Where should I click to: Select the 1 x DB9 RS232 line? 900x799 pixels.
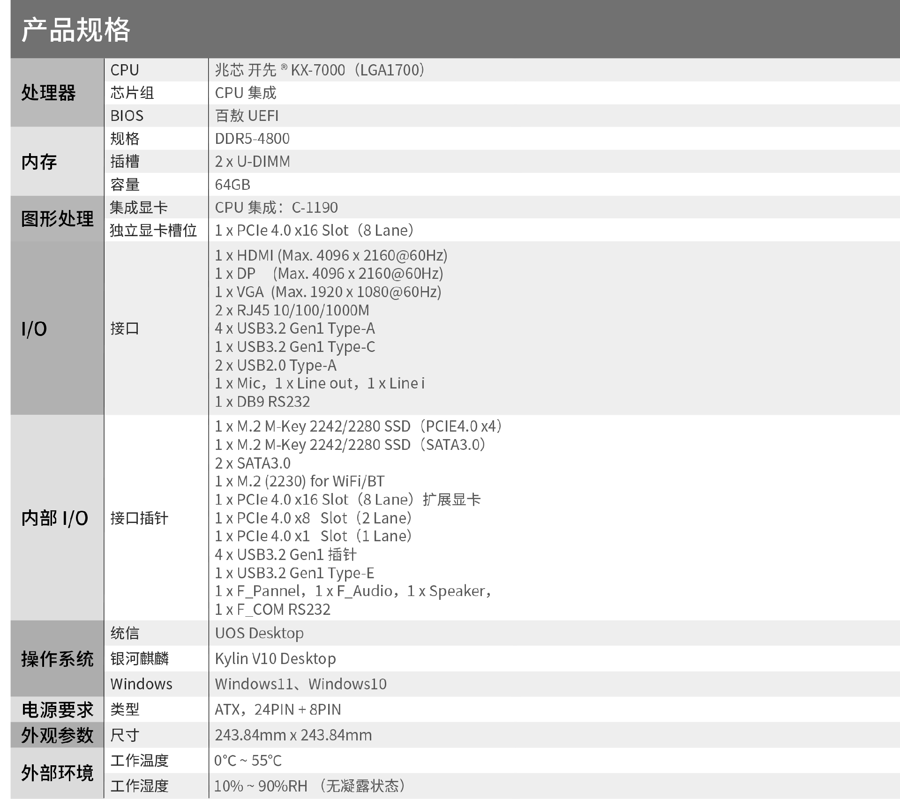point(262,402)
